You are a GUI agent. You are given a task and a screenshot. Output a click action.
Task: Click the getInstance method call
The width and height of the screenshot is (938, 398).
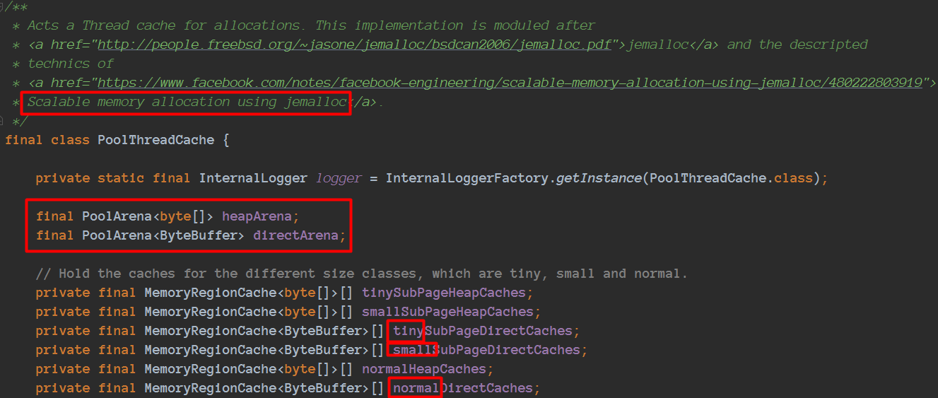point(599,178)
